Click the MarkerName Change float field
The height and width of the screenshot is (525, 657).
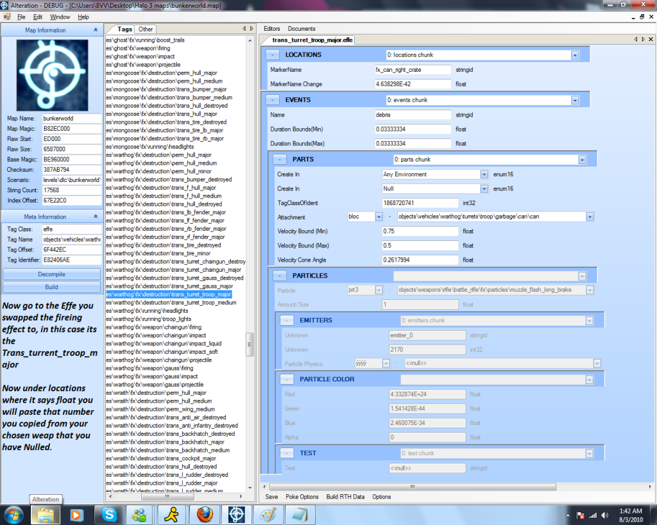point(413,84)
